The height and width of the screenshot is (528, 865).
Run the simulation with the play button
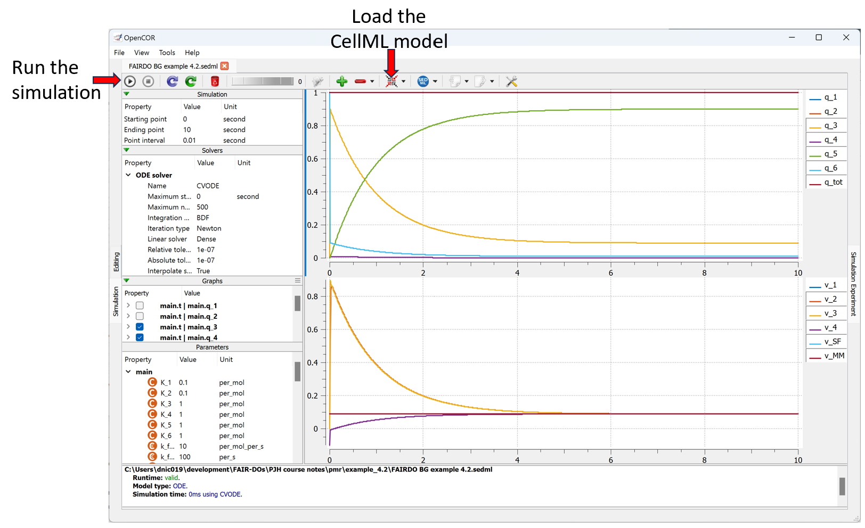pos(130,81)
